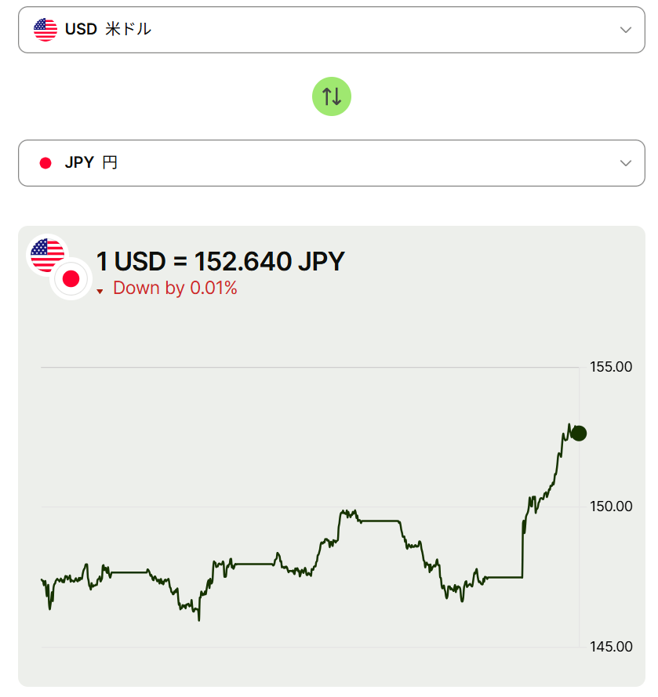Expand the JPY dropdown chevron
This screenshot has height=697, width=658.
tap(625, 163)
